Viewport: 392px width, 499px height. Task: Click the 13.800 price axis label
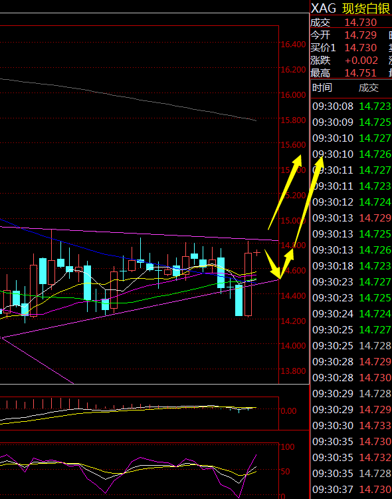[293, 371]
